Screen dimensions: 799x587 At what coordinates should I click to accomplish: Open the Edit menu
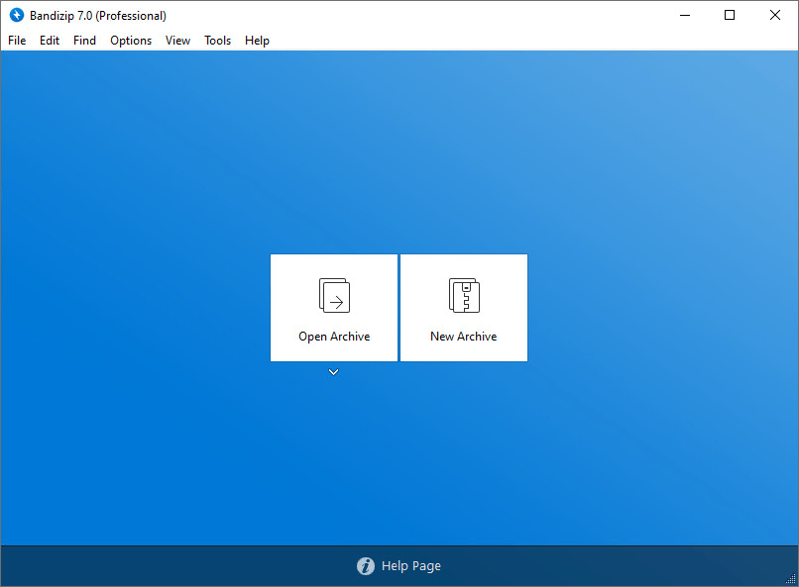(x=50, y=41)
